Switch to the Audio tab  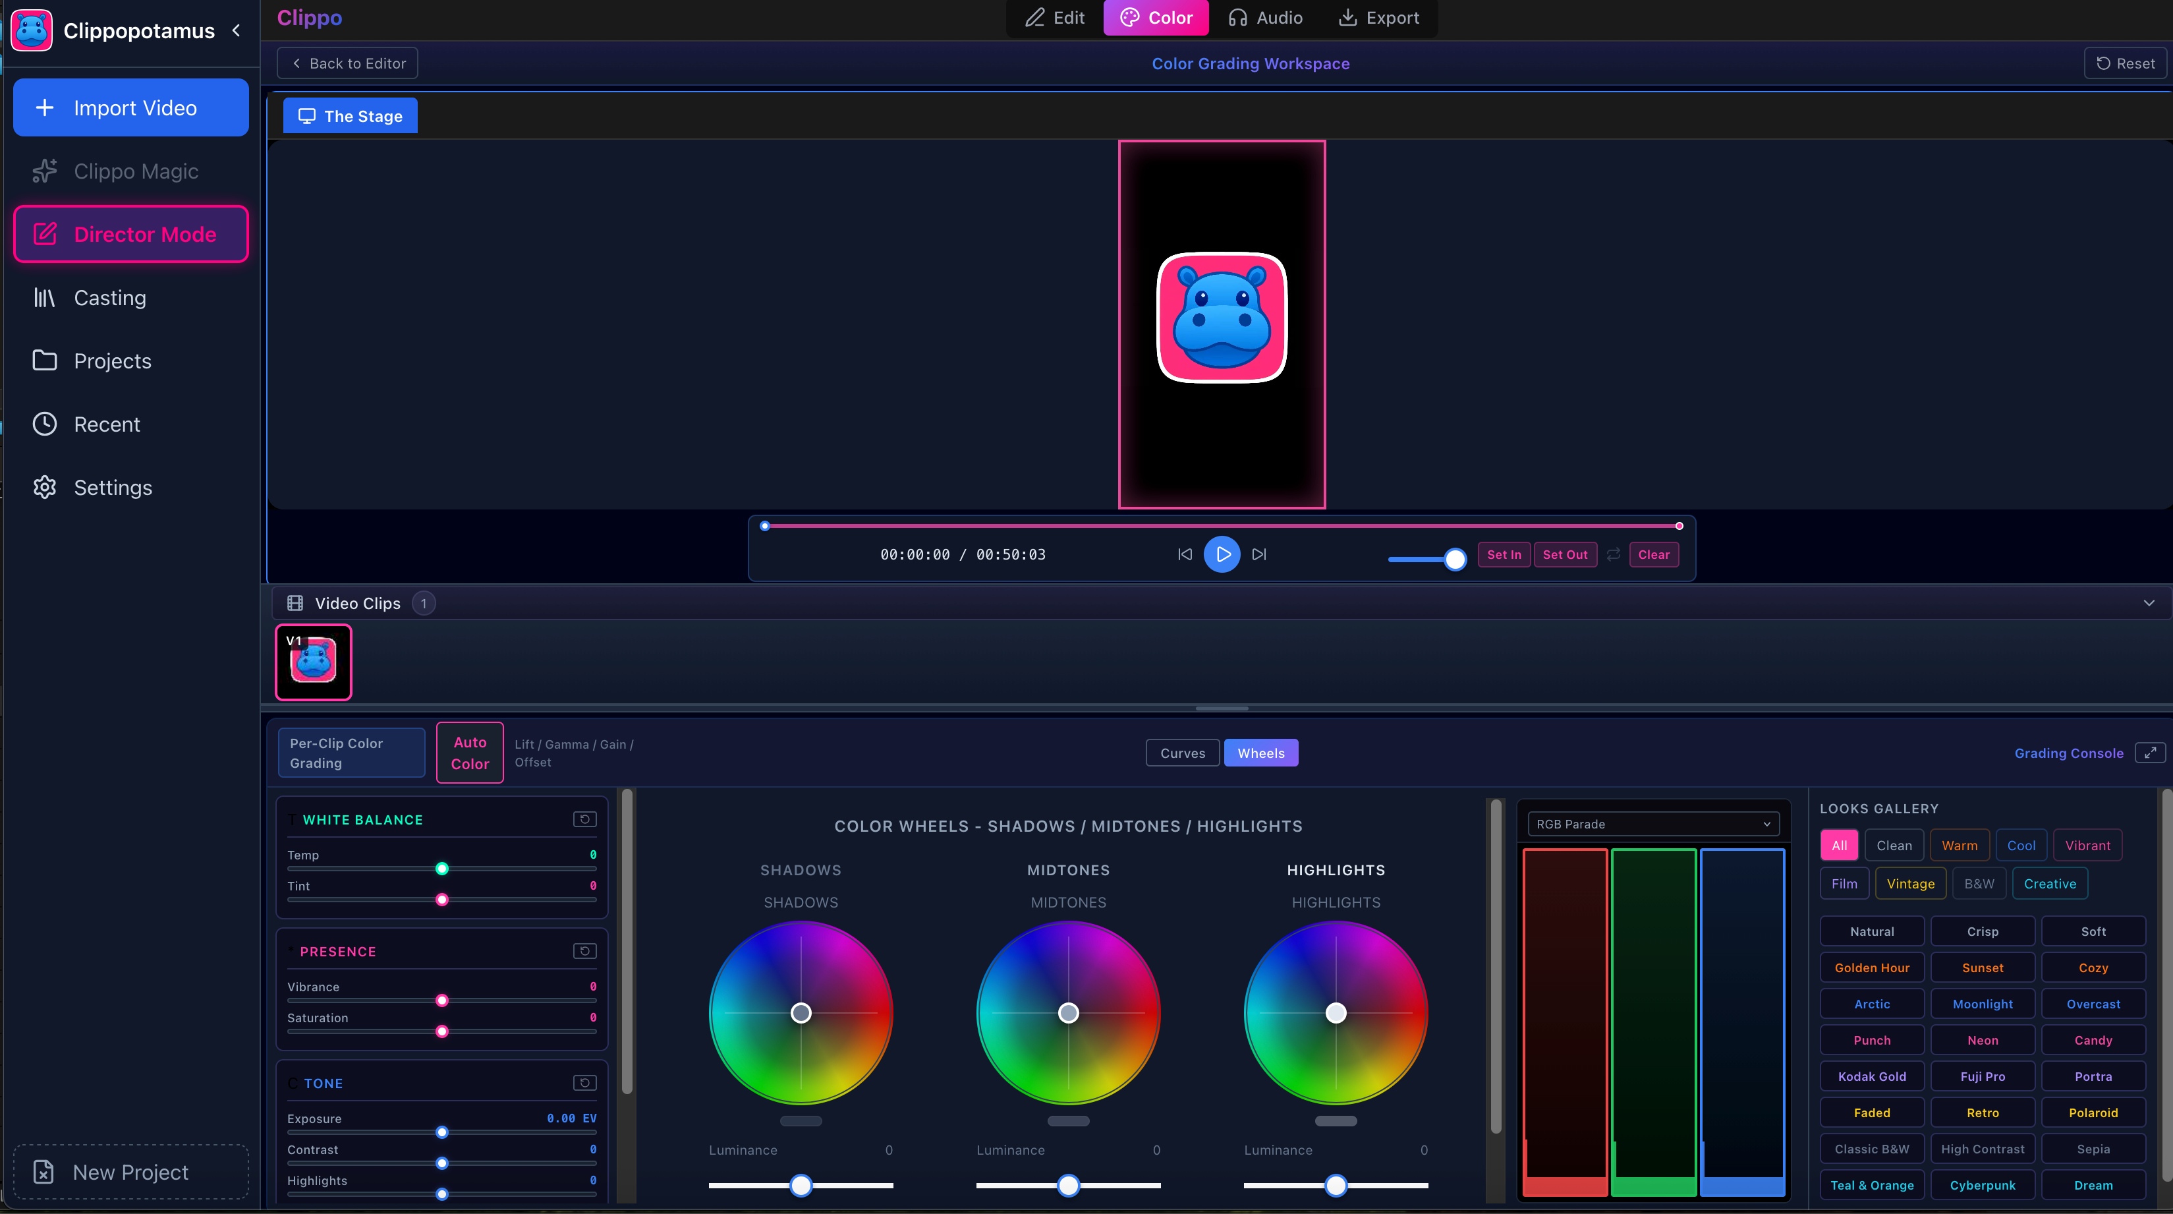pos(1265,18)
